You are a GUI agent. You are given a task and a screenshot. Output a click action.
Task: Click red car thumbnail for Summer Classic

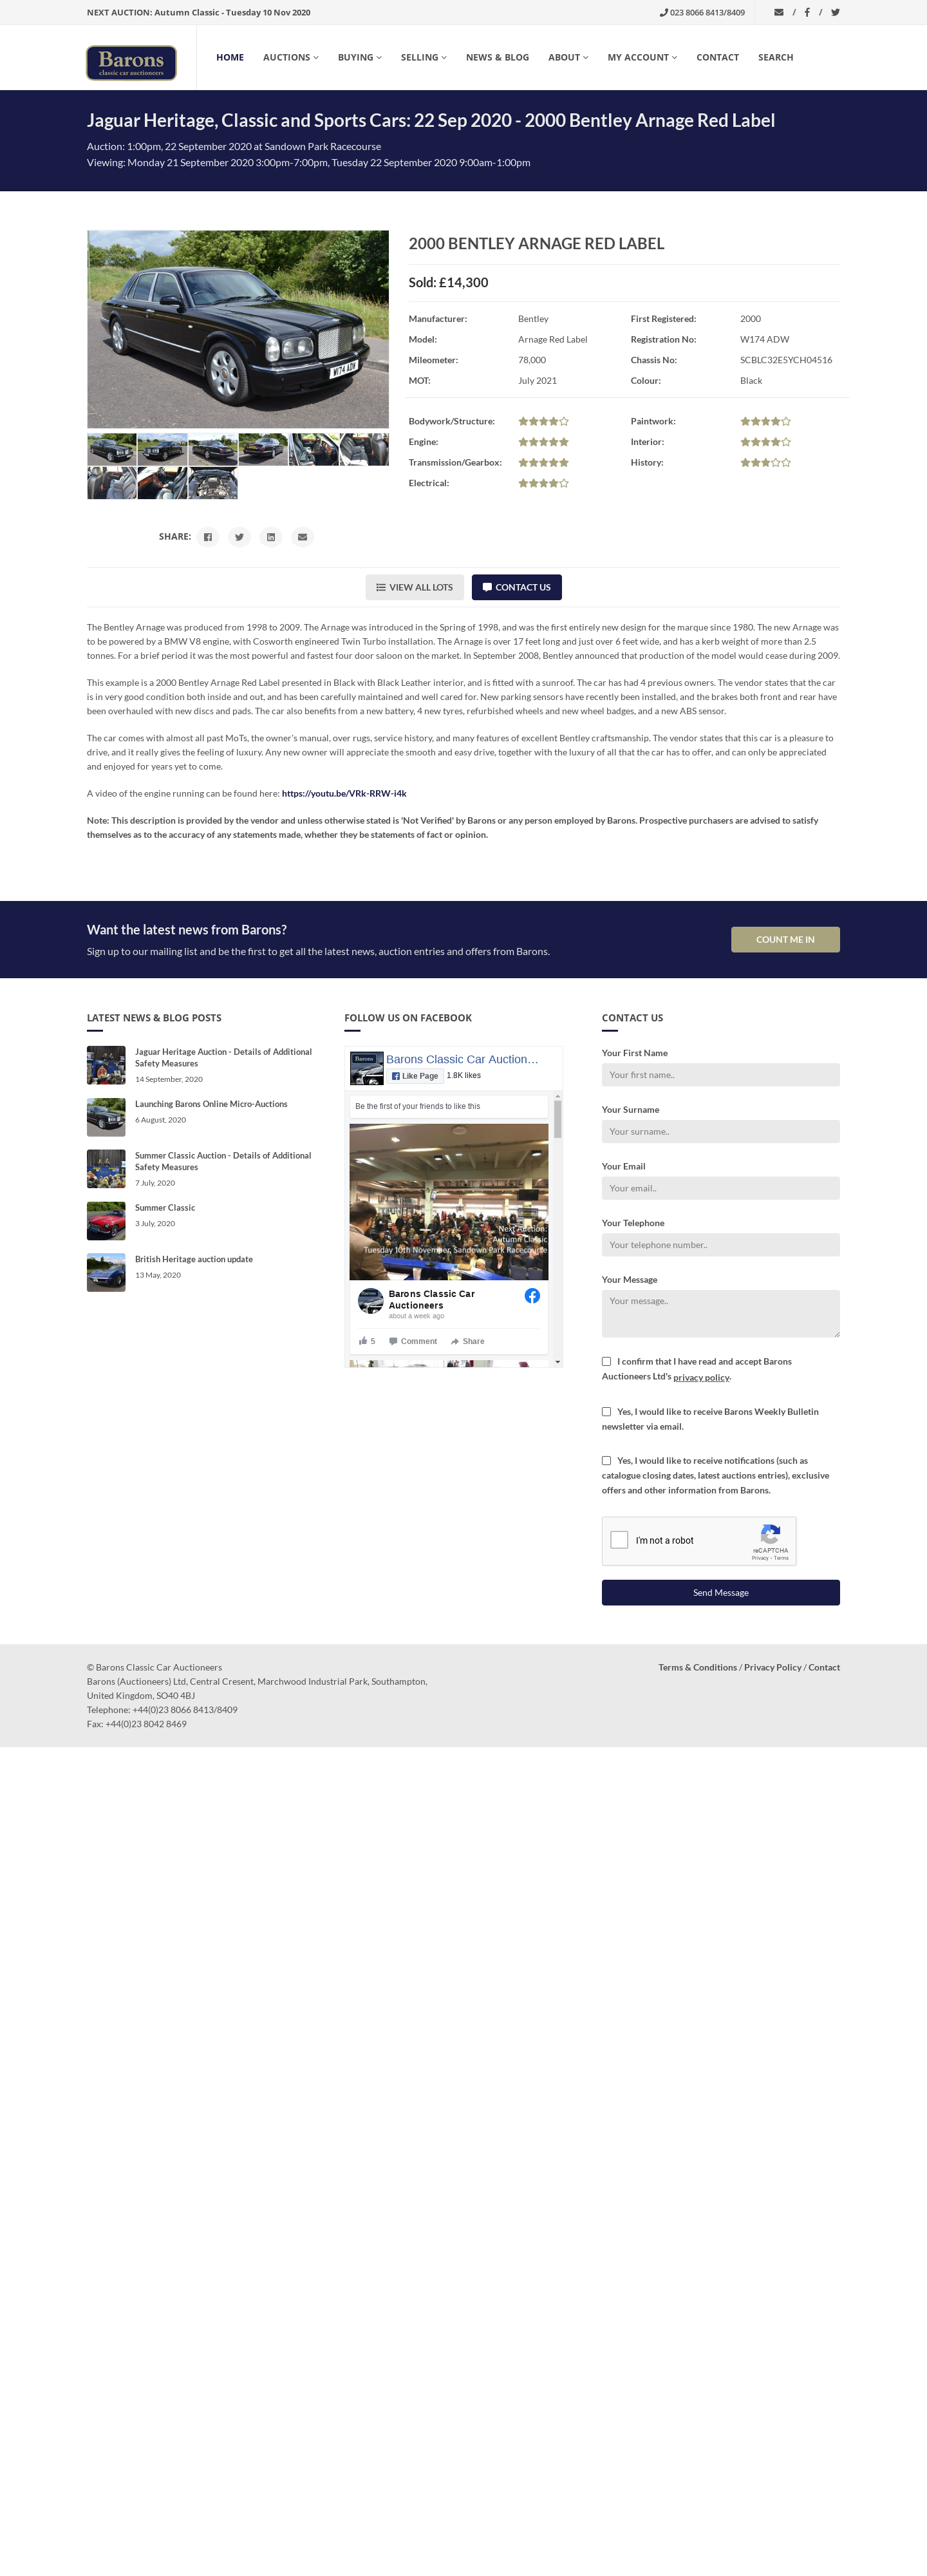(x=106, y=1221)
